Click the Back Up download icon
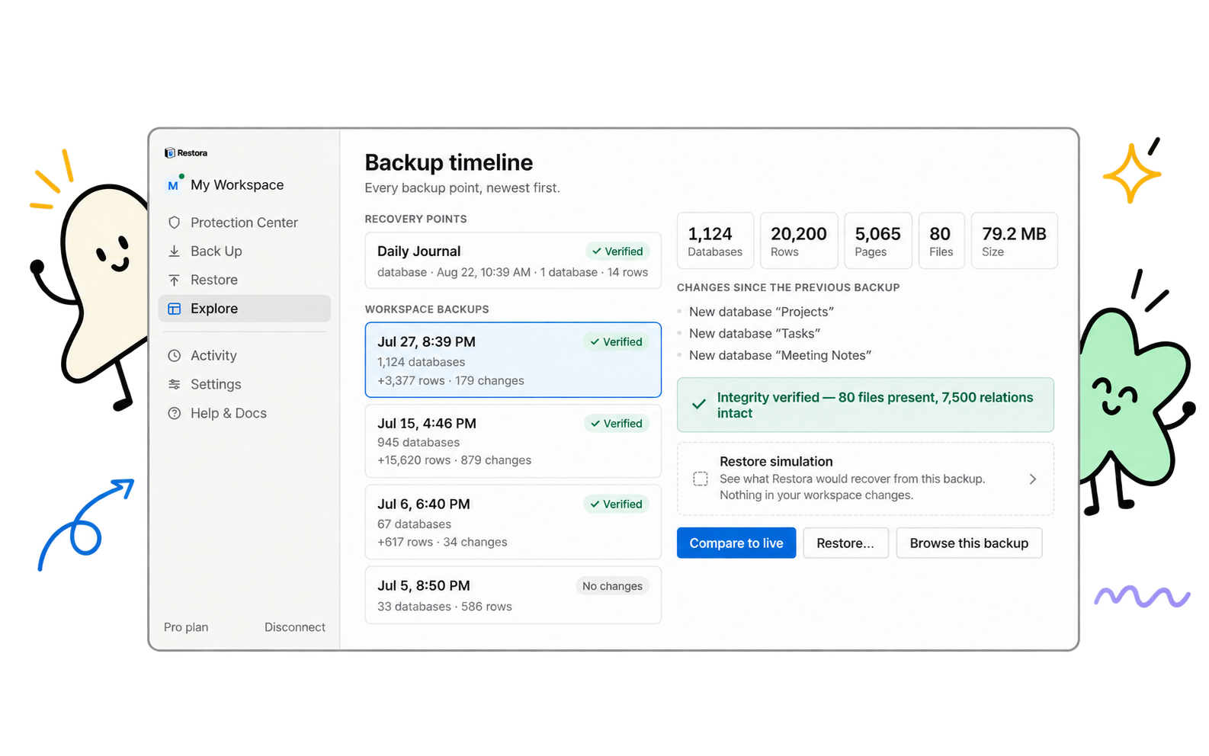The height and width of the screenshot is (756, 1209). [175, 251]
